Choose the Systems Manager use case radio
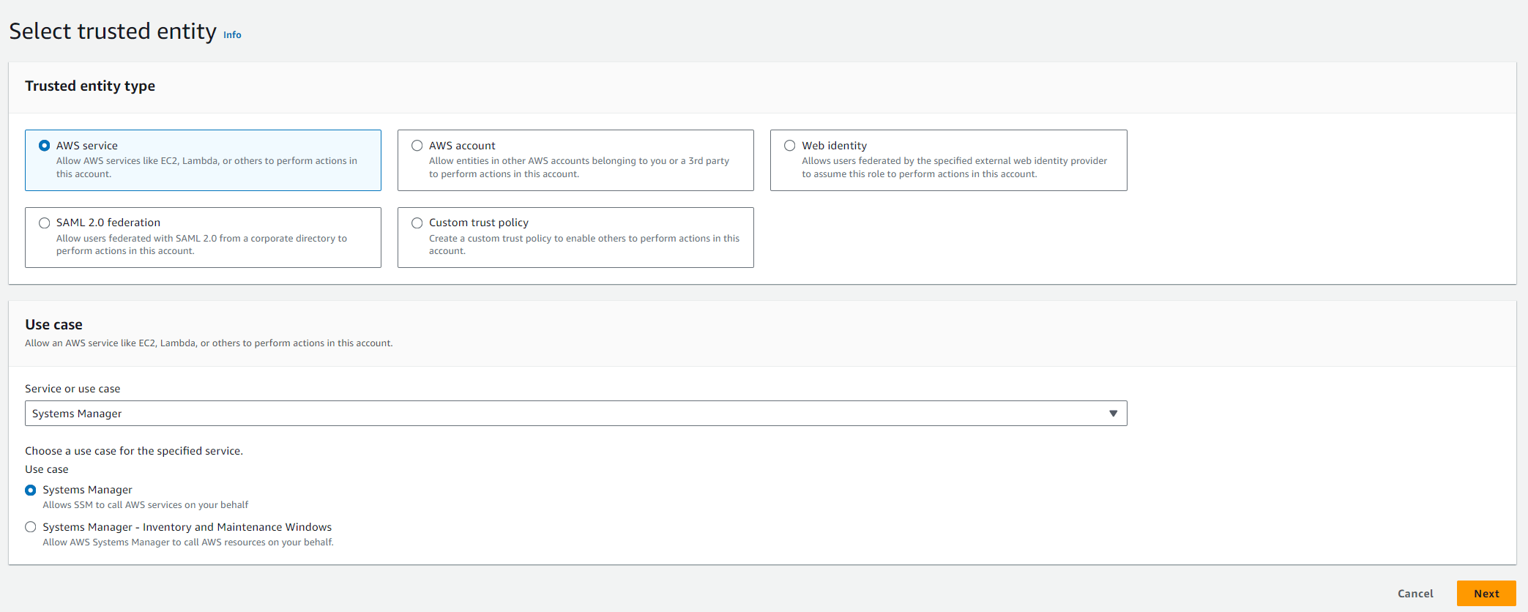 31,490
